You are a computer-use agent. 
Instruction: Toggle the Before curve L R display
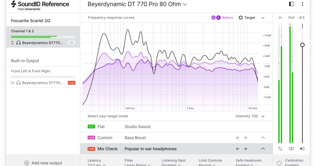[x=222, y=18]
